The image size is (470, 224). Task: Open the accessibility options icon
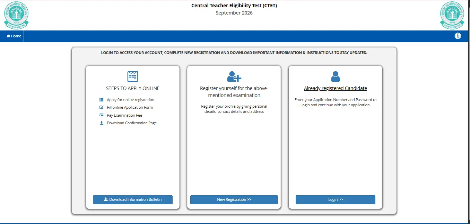tap(458, 36)
